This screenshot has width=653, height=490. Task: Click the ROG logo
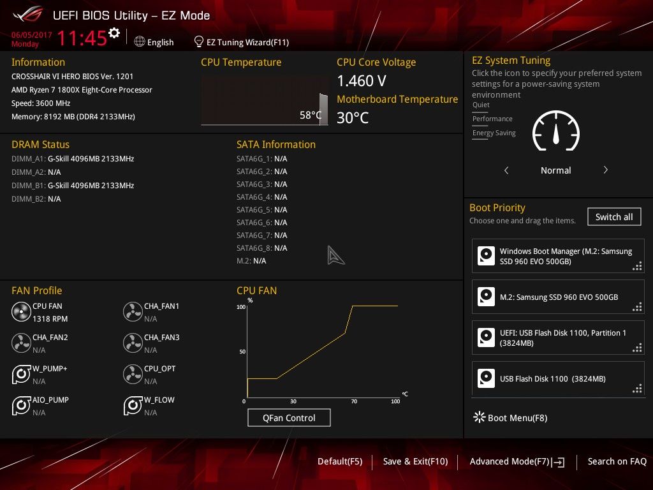28,15
